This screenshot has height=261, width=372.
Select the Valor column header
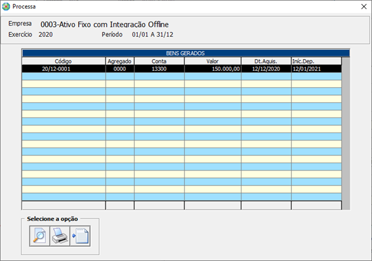[213, 61]
